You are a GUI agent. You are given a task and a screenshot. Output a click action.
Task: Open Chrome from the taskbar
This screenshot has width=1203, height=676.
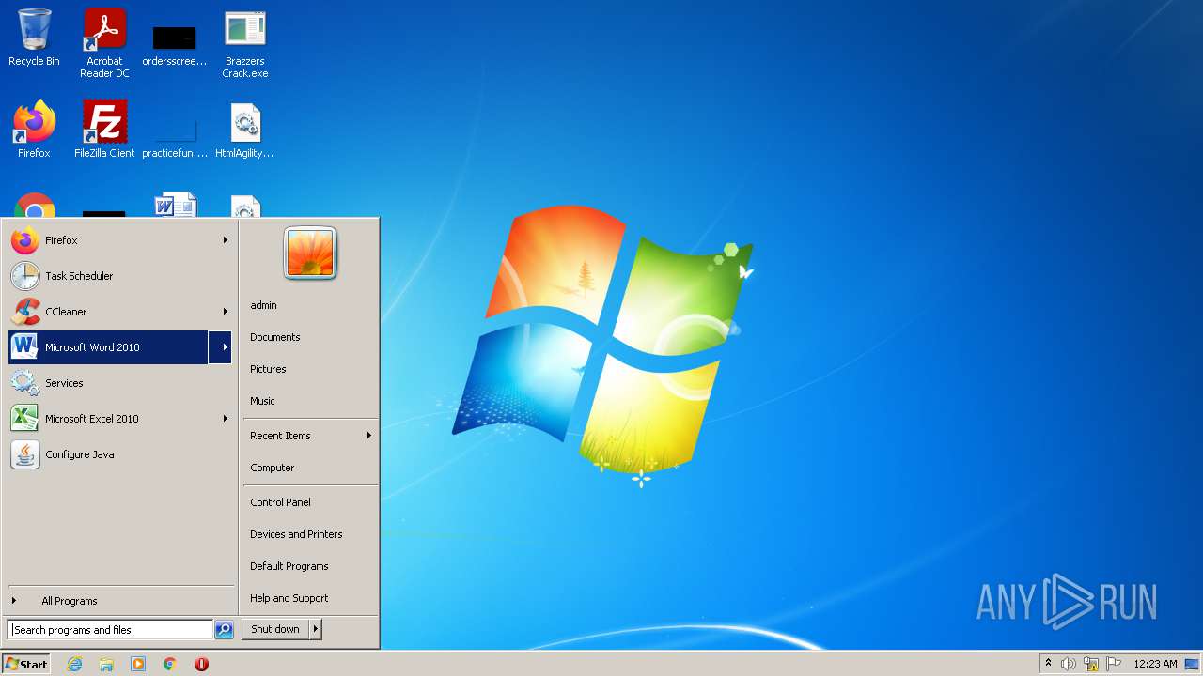click(169, 664)
